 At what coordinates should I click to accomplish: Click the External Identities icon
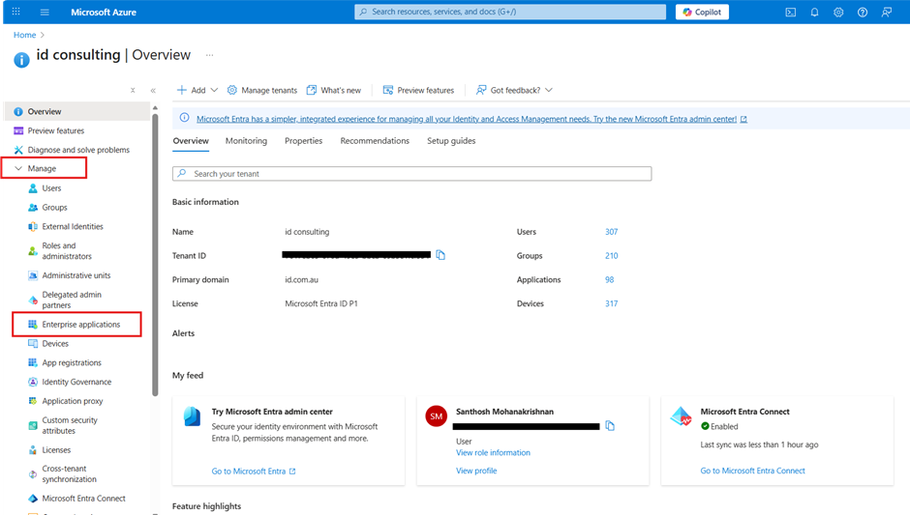point(33,226)
